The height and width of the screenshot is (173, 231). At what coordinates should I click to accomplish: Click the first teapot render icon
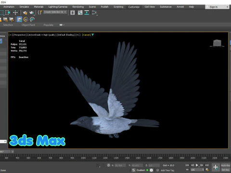click(25, 12)
